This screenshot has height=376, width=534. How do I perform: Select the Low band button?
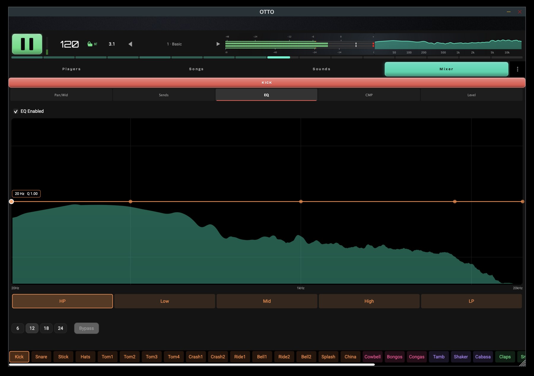[165, 301]
